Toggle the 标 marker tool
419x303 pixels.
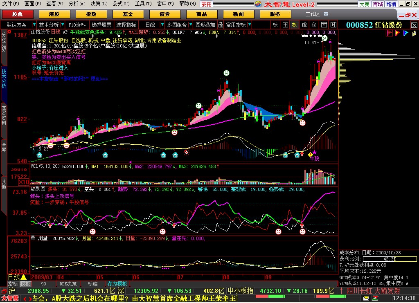tap(275, 25)
